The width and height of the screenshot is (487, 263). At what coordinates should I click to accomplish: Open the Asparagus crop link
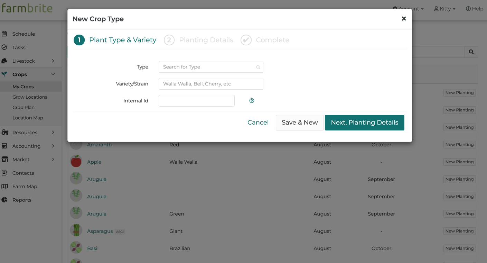pyautogui.click(x=100, y=231)
